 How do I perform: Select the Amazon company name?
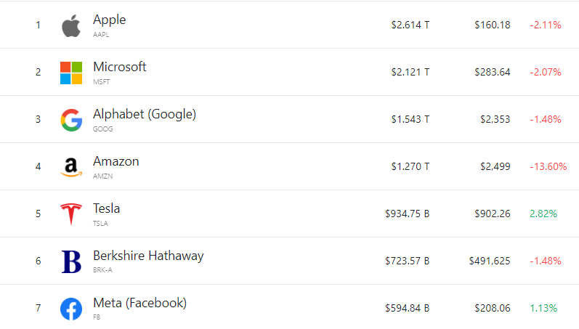[116, 161]
